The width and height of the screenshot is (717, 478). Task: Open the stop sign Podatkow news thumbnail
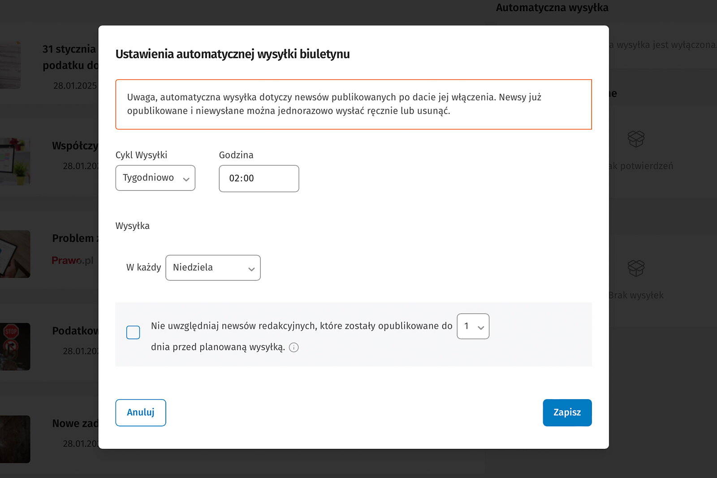(x=15, y=347)
